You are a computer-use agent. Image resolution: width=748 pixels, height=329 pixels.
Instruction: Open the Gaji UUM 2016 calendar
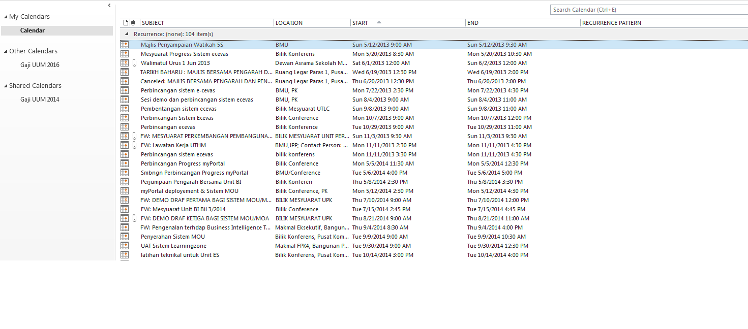pos(40,65)
